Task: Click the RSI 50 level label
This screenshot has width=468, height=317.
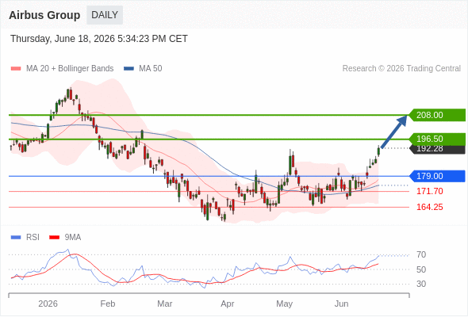Action: point(421,269)
